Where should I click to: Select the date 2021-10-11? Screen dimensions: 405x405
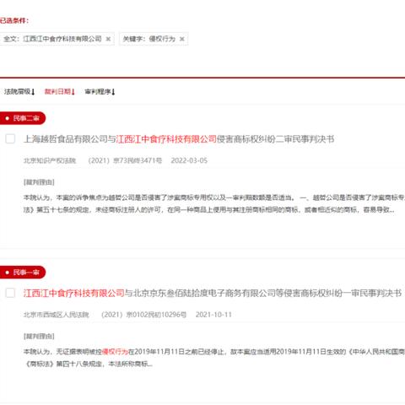point(213,315)
